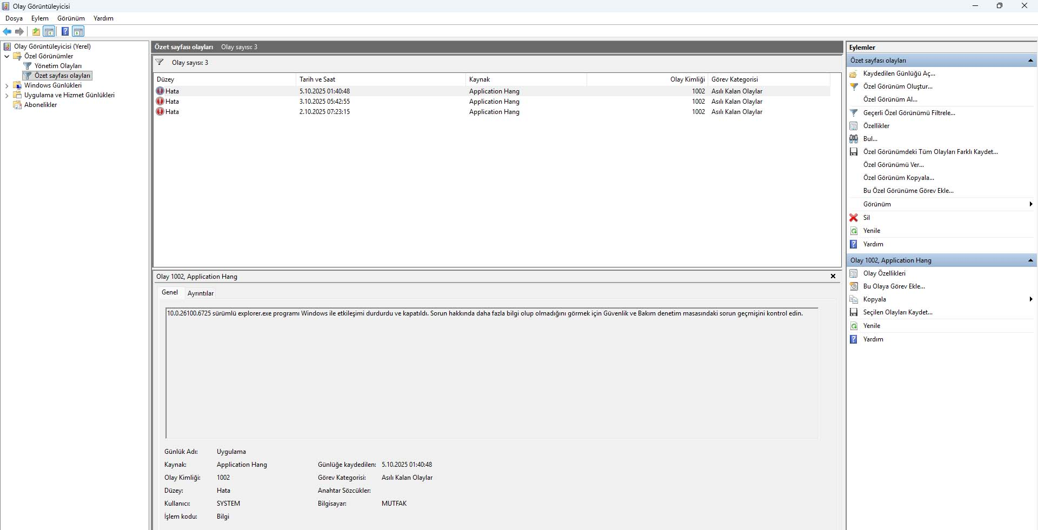This screenshot has height=530, width=1038.
Task: Click Özel Görünüm Al action
Action: tap(890, 99)
